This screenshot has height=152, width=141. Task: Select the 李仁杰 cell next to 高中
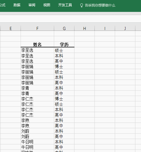[38, 115]
